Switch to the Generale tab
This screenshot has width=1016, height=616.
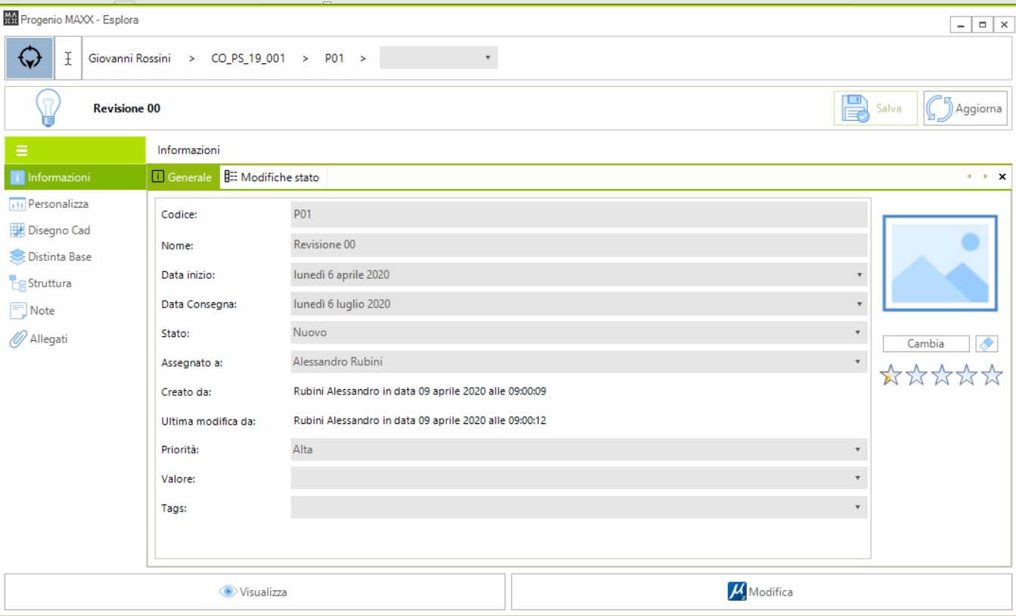point(182,177)
